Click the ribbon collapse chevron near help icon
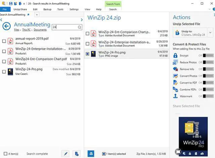215x158 pixels. (x=210, y=9)
